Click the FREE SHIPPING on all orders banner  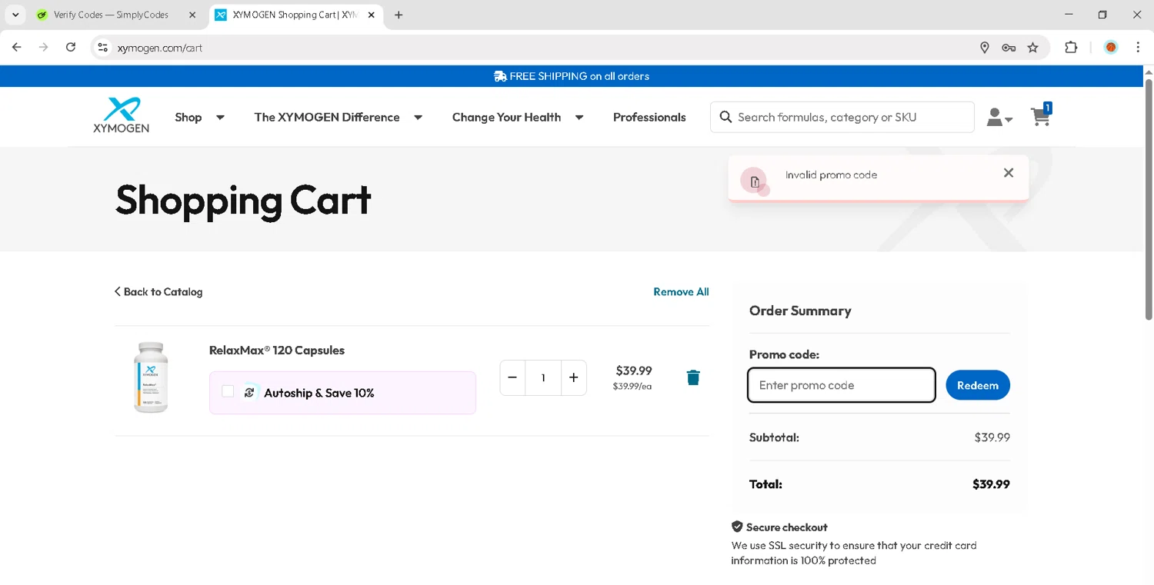(571, 76)
